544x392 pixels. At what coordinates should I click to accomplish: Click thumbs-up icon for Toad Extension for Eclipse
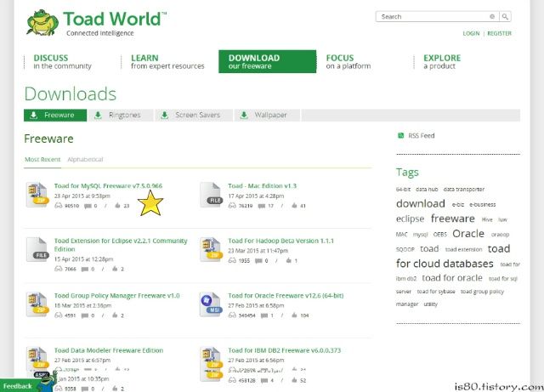115,269
